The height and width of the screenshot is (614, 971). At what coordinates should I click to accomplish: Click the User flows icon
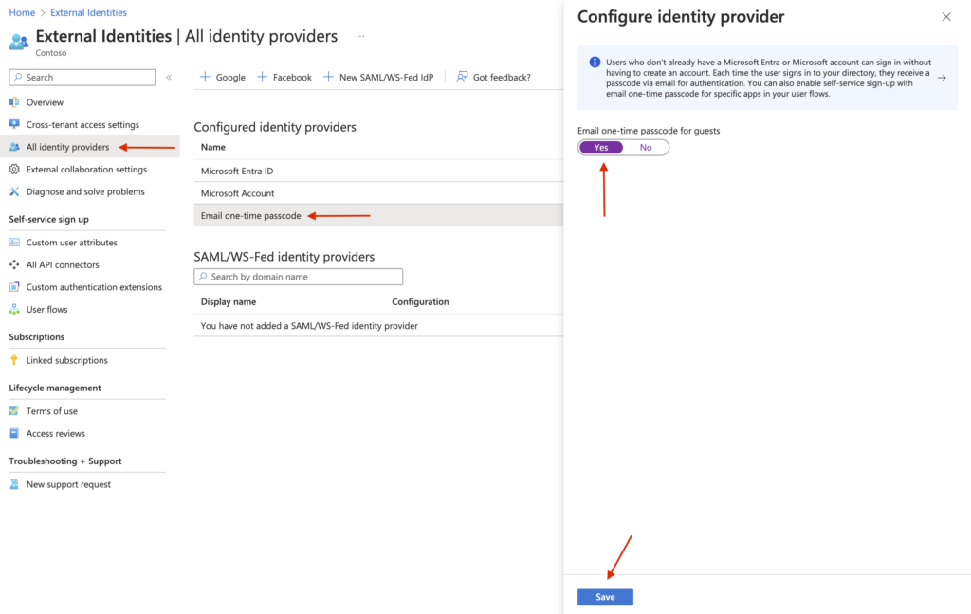pos(14,310)
